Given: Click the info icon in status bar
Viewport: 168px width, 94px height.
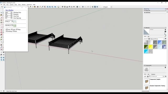Looking at the screenshot, I should pyautogui.click(x=4, y=91).
